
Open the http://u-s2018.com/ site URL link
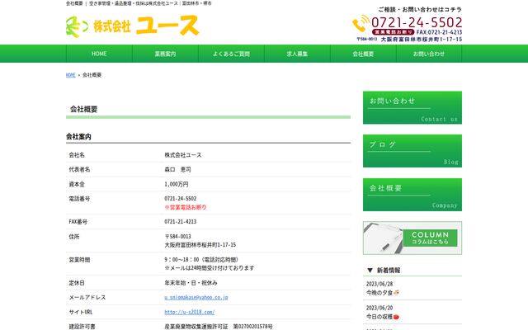click(x=190, y=312)
